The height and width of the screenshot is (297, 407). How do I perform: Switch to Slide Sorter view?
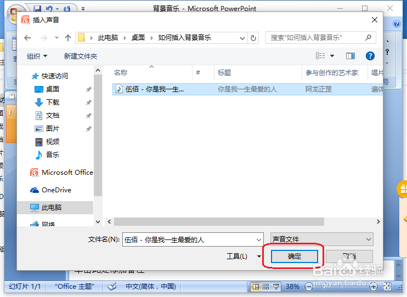266,287
